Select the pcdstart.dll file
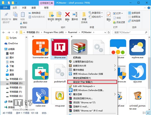The image size is (151, 115). [x=60, y=72]
